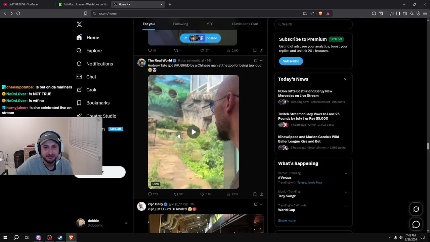Switch to AdinRoss Stream Kick tab

83,4
